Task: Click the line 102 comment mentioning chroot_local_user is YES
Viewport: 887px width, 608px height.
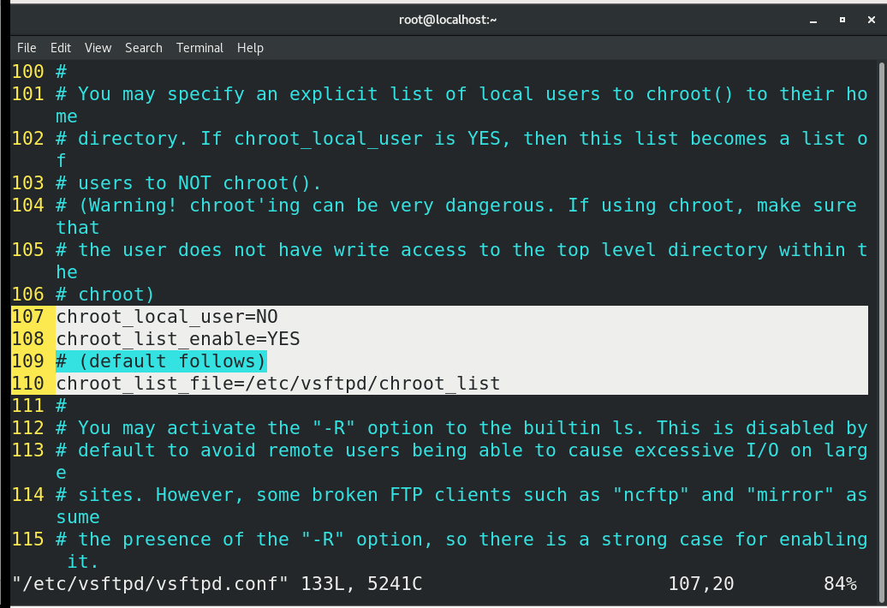Action: tap(461, 149)
